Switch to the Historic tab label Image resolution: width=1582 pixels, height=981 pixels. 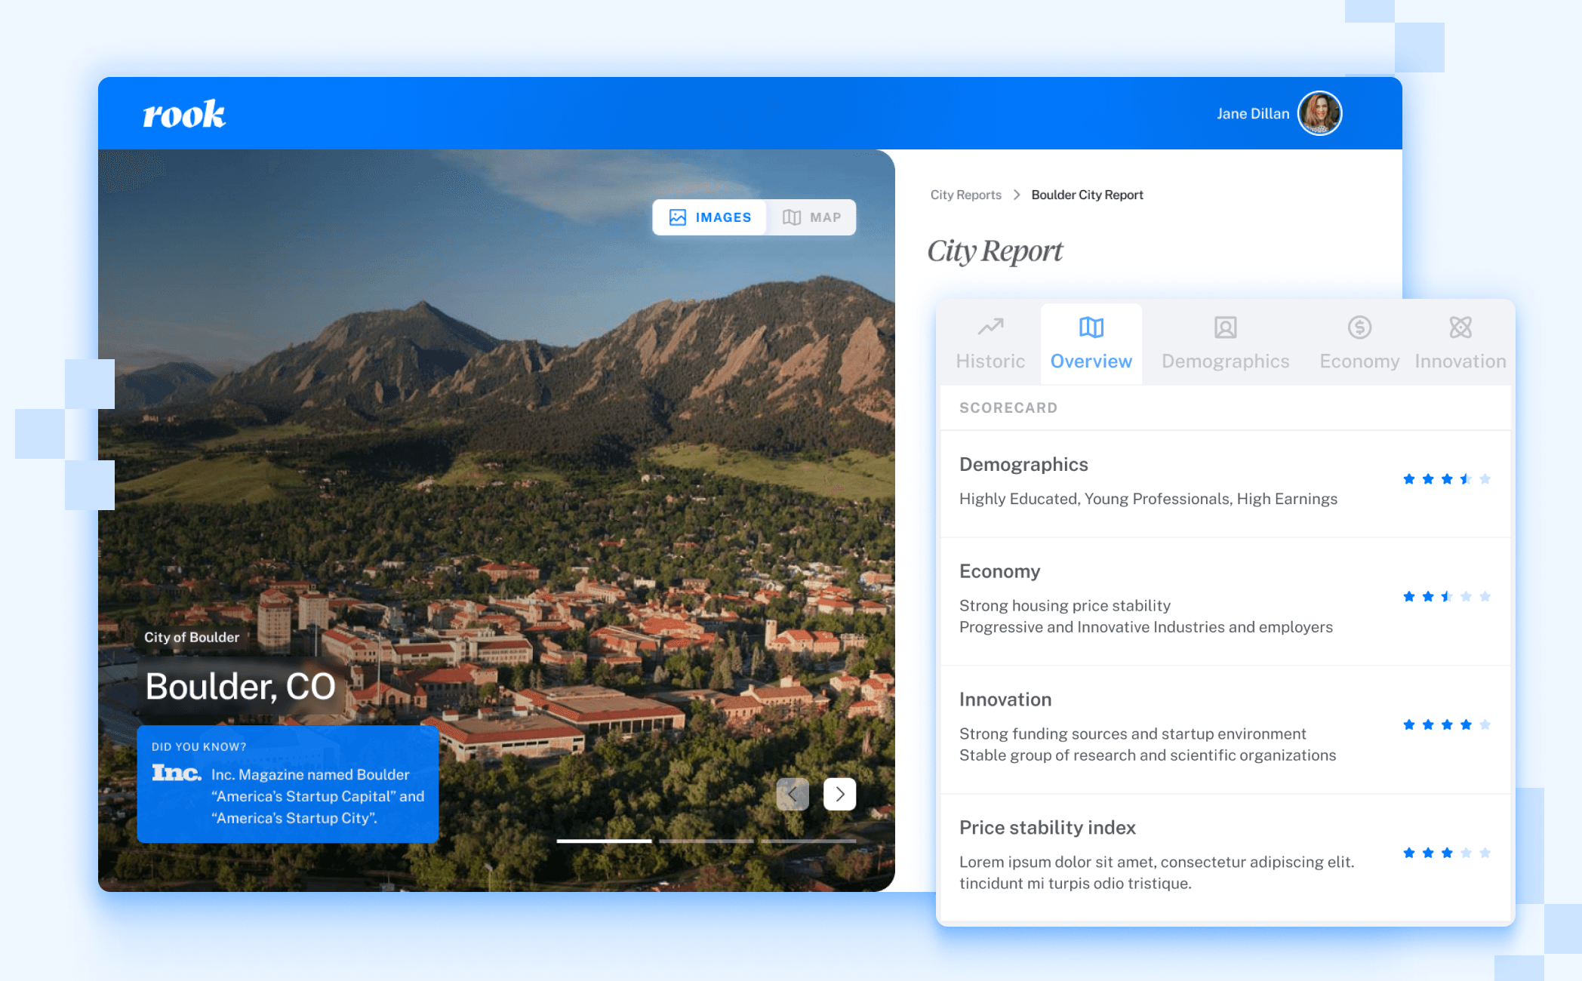click(990, 361)
